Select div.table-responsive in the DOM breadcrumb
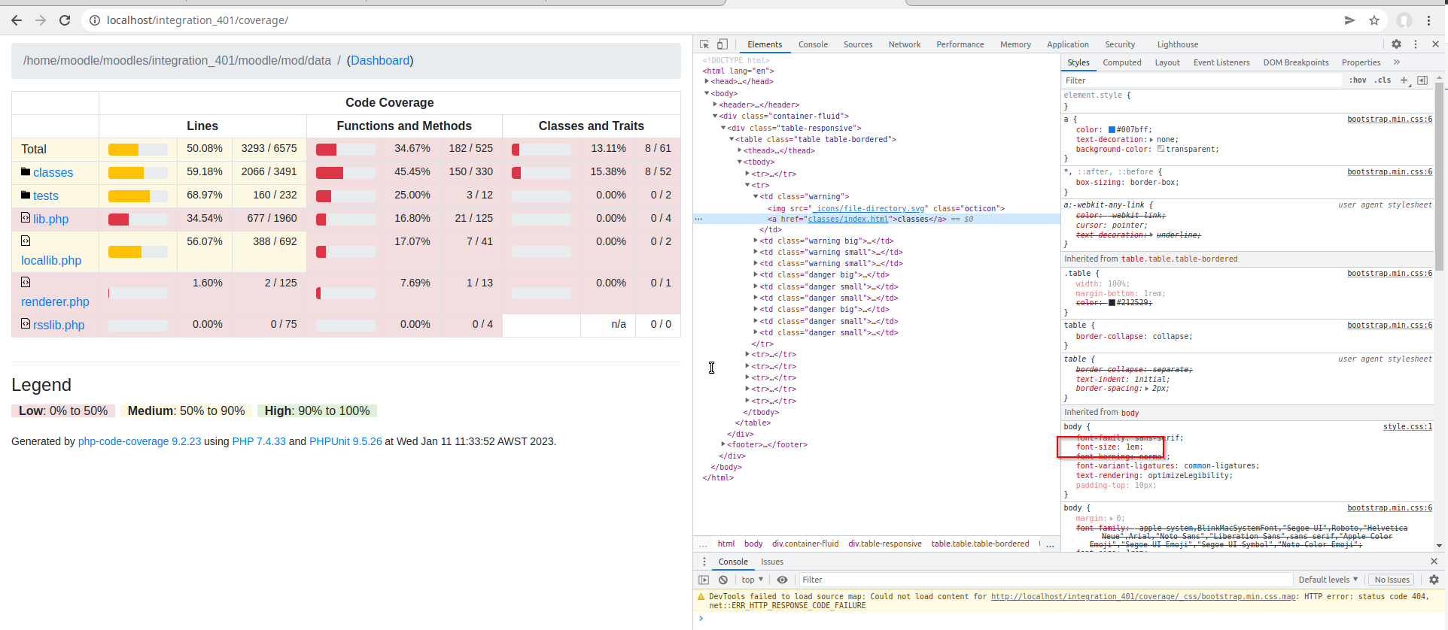The image size is (1448, 630). (885, 544)
